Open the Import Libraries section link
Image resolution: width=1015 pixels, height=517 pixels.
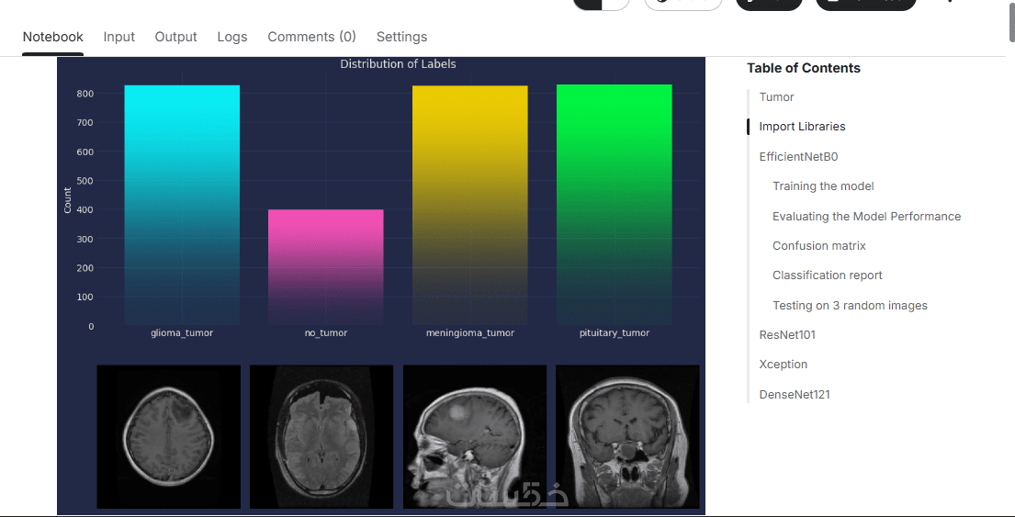[802, 127]
